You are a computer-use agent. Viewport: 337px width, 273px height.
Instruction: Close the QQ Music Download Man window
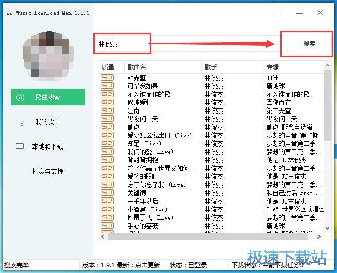click(320, 13)
